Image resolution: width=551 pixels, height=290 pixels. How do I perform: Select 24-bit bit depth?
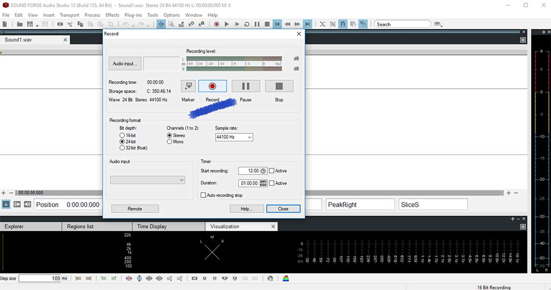122,142
